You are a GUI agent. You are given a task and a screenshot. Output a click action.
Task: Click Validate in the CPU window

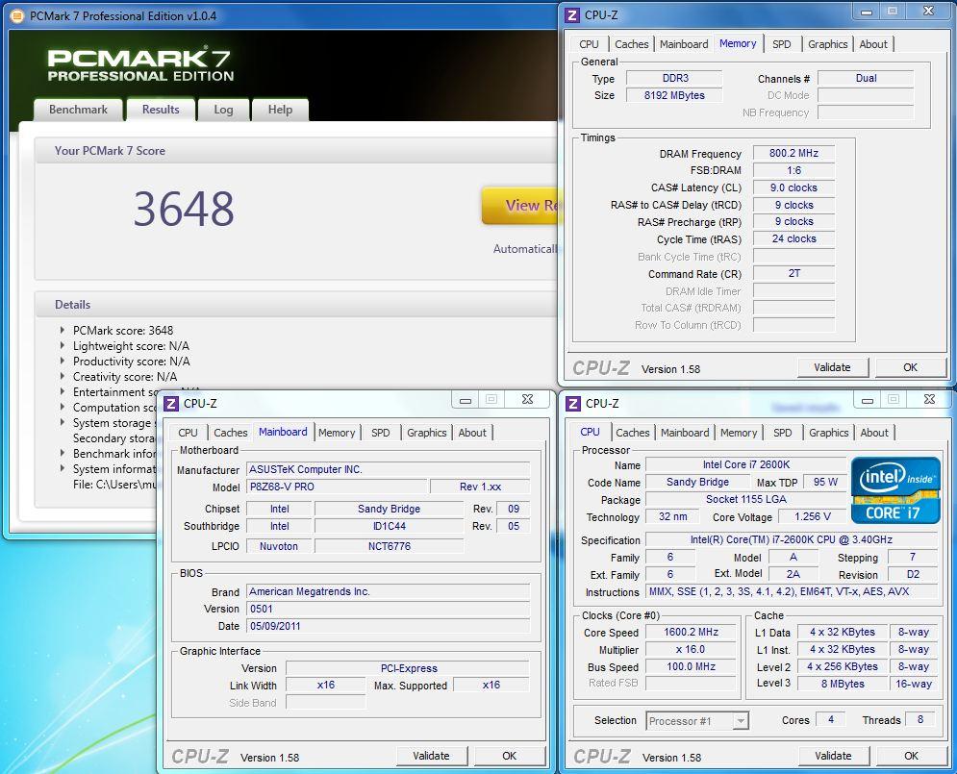pos(833,756)
